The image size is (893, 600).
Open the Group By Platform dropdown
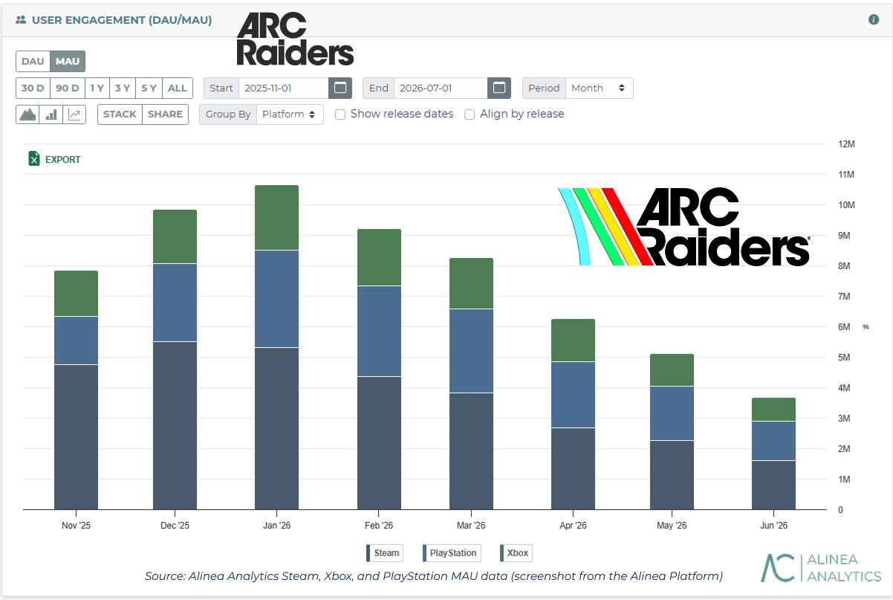tap(290, 114)
